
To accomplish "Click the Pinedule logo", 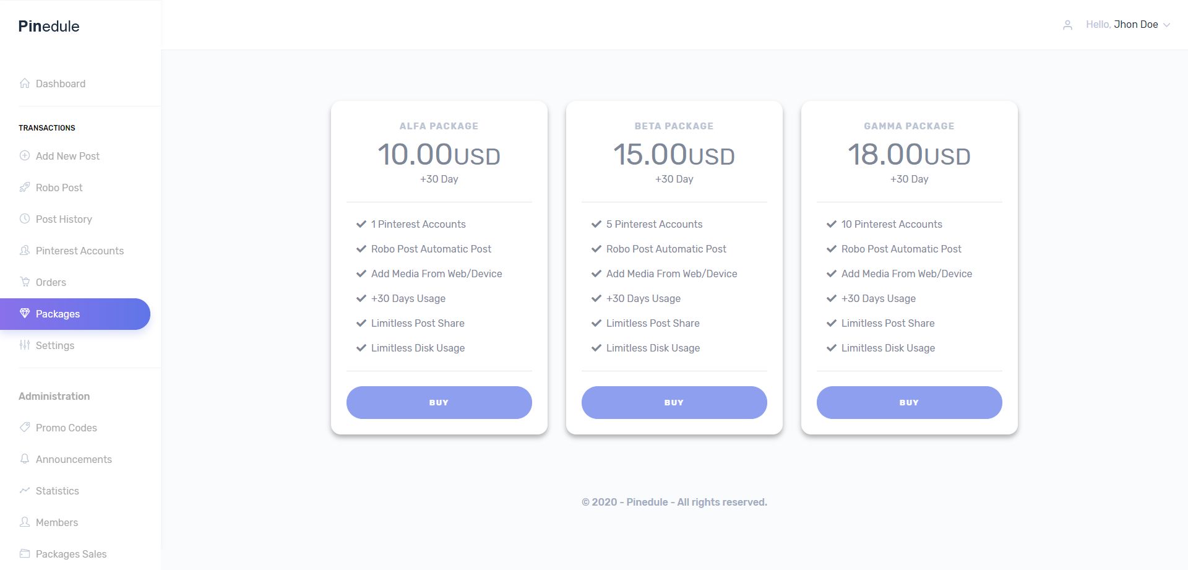I will pyautogui.click(x=49, y=27).
